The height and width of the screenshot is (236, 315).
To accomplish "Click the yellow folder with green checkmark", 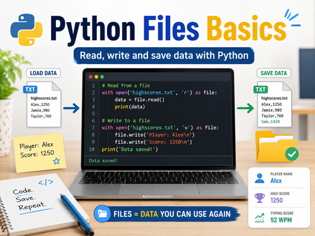I will [x=277, y=147].
